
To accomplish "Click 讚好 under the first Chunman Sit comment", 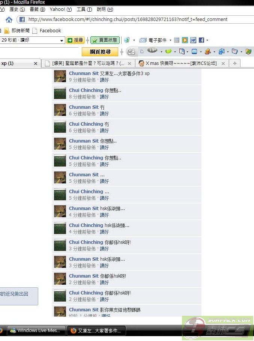I will [x=104, y=80].
